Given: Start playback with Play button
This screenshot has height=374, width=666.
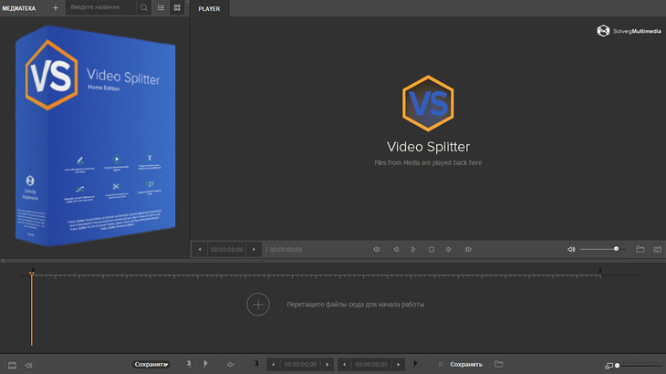Looking at the screenshot, I should 413,250.
